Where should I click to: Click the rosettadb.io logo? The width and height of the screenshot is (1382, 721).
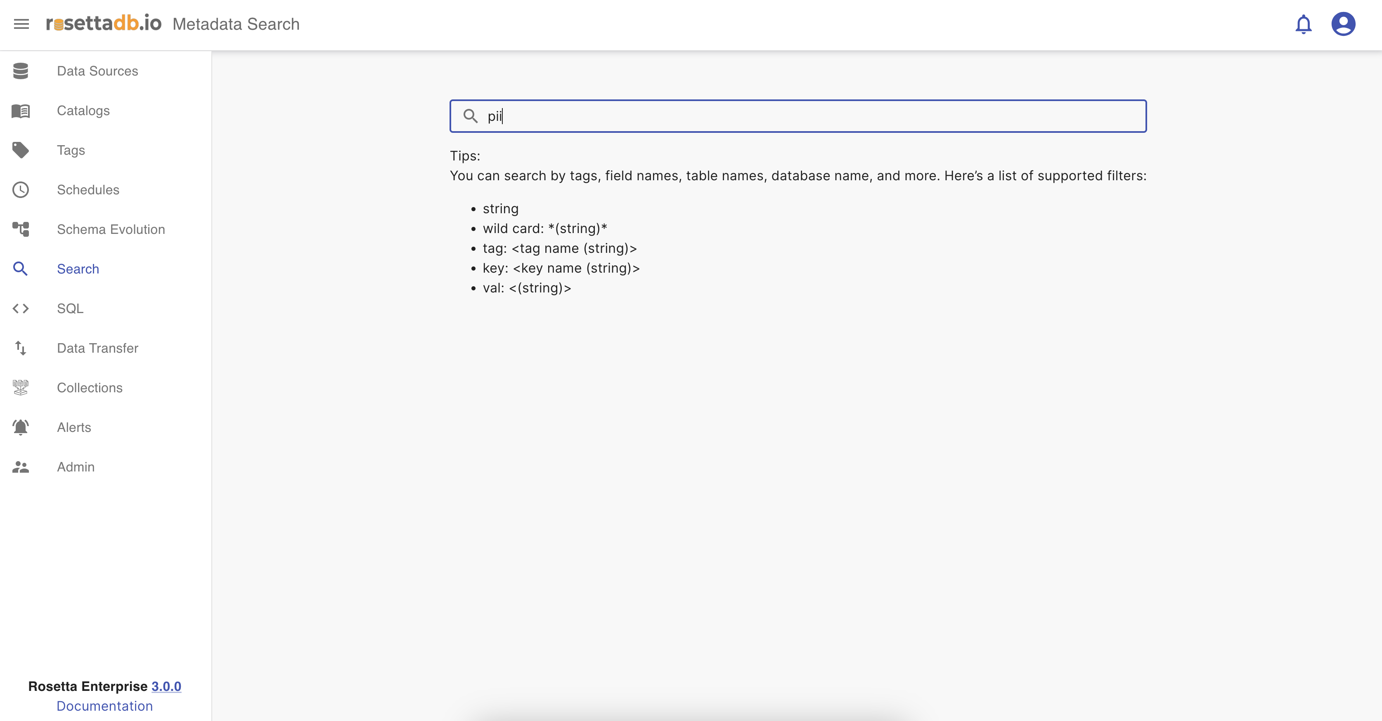tap(104, 24)
